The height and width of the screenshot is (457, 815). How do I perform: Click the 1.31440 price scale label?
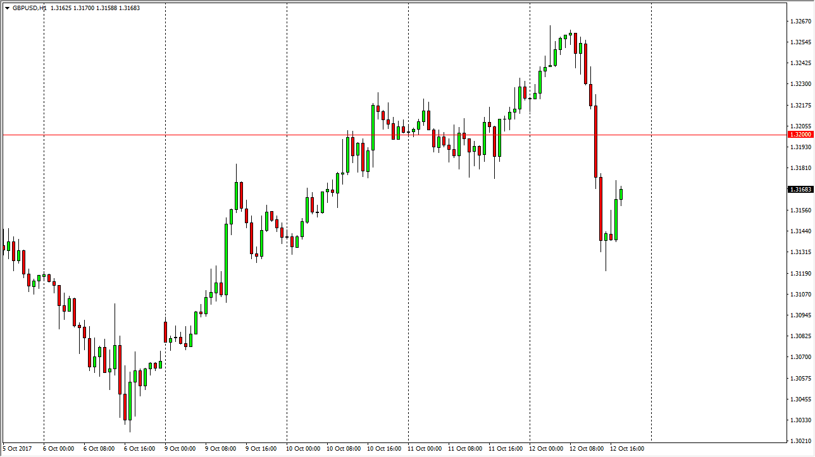[x=800, y=231]
